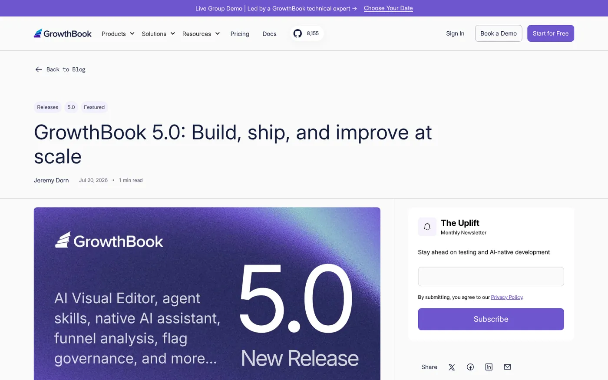608x380 pixels.
Task: Open author Jeremy Dorn's name
Action: 51,180
